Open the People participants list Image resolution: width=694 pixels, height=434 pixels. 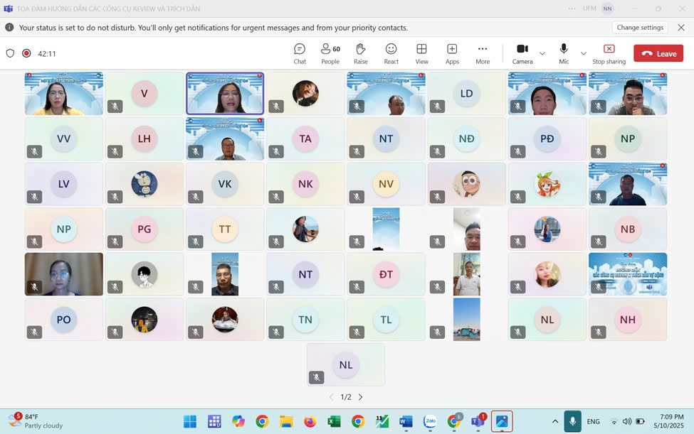330,53
